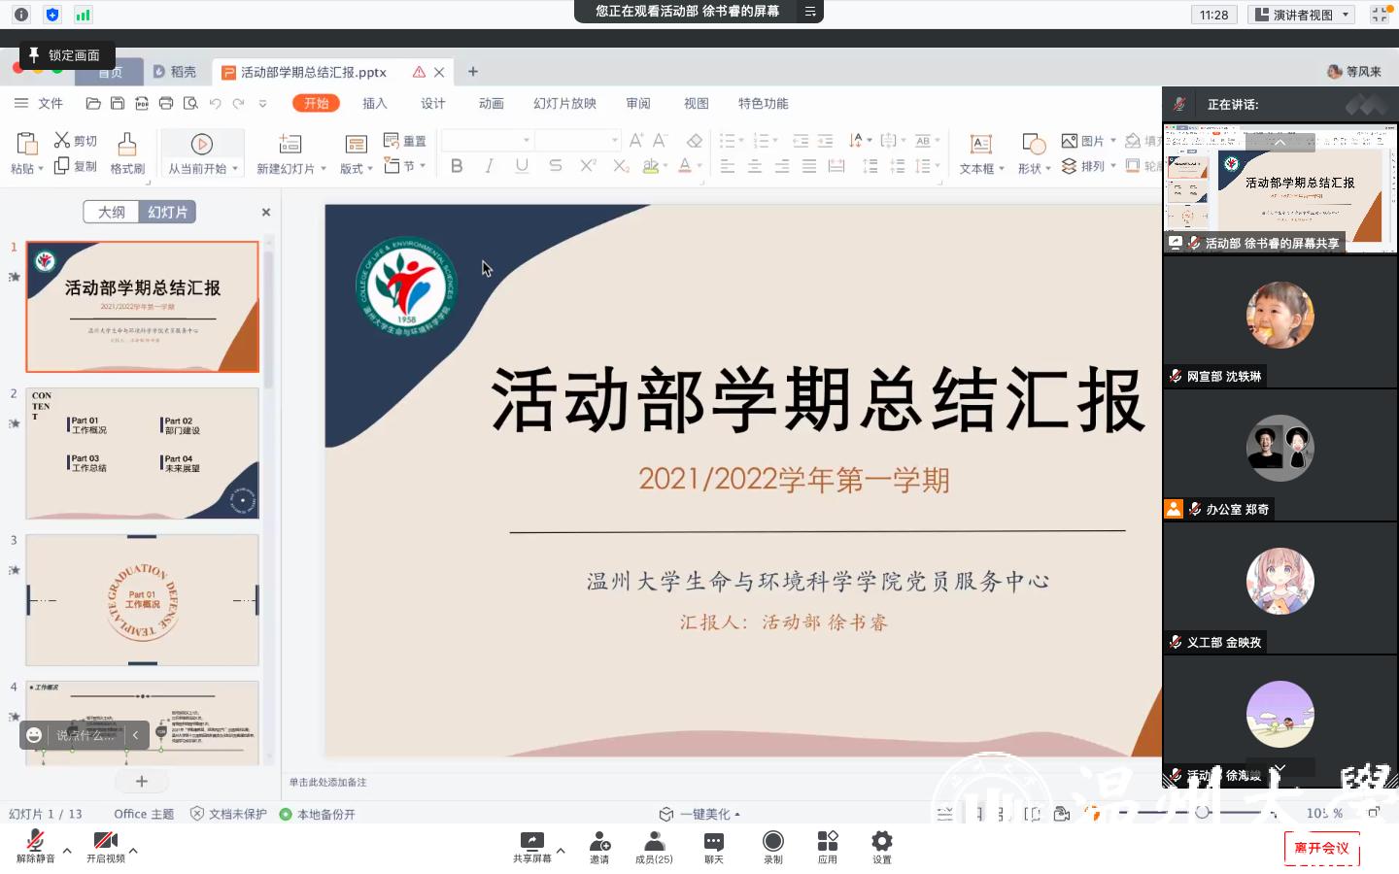Click the 共享屏幕 share screen icon
Screen dimensions: 1399x874
click(x=531, y=842)
